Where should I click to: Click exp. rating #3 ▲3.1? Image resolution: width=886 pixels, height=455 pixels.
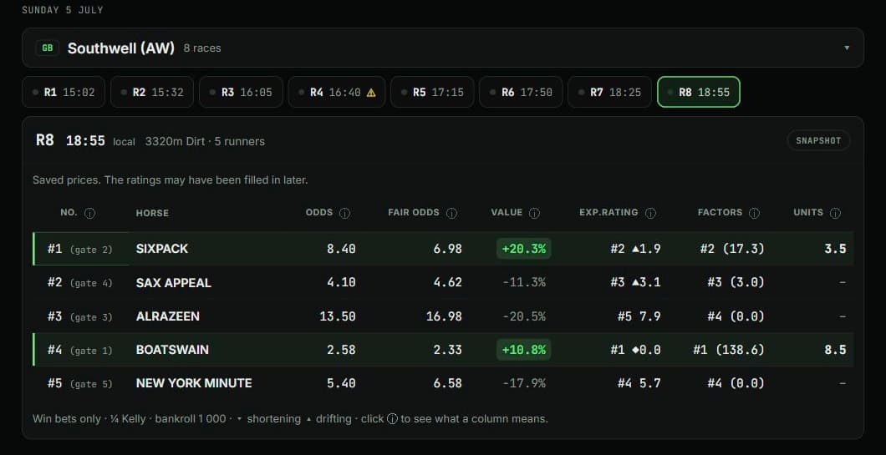tap(635, 282)
